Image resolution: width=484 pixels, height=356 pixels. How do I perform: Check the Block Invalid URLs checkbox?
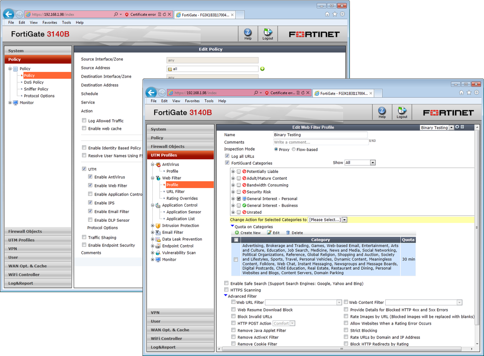[234, 317]
